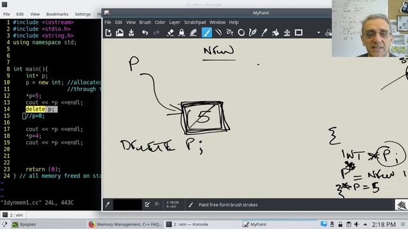Select the Frame rectangle tool
The height and width of the screenshot is (229, 408).
(298, 32)
